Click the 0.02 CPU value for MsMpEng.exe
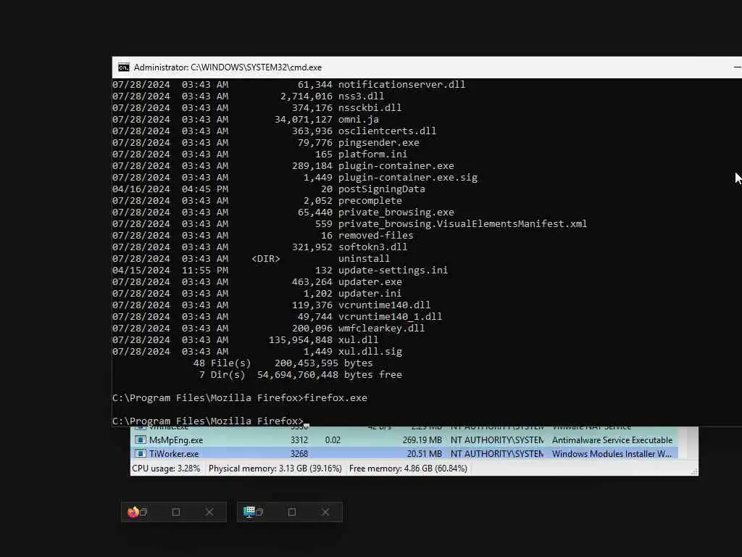 point(333,440)
